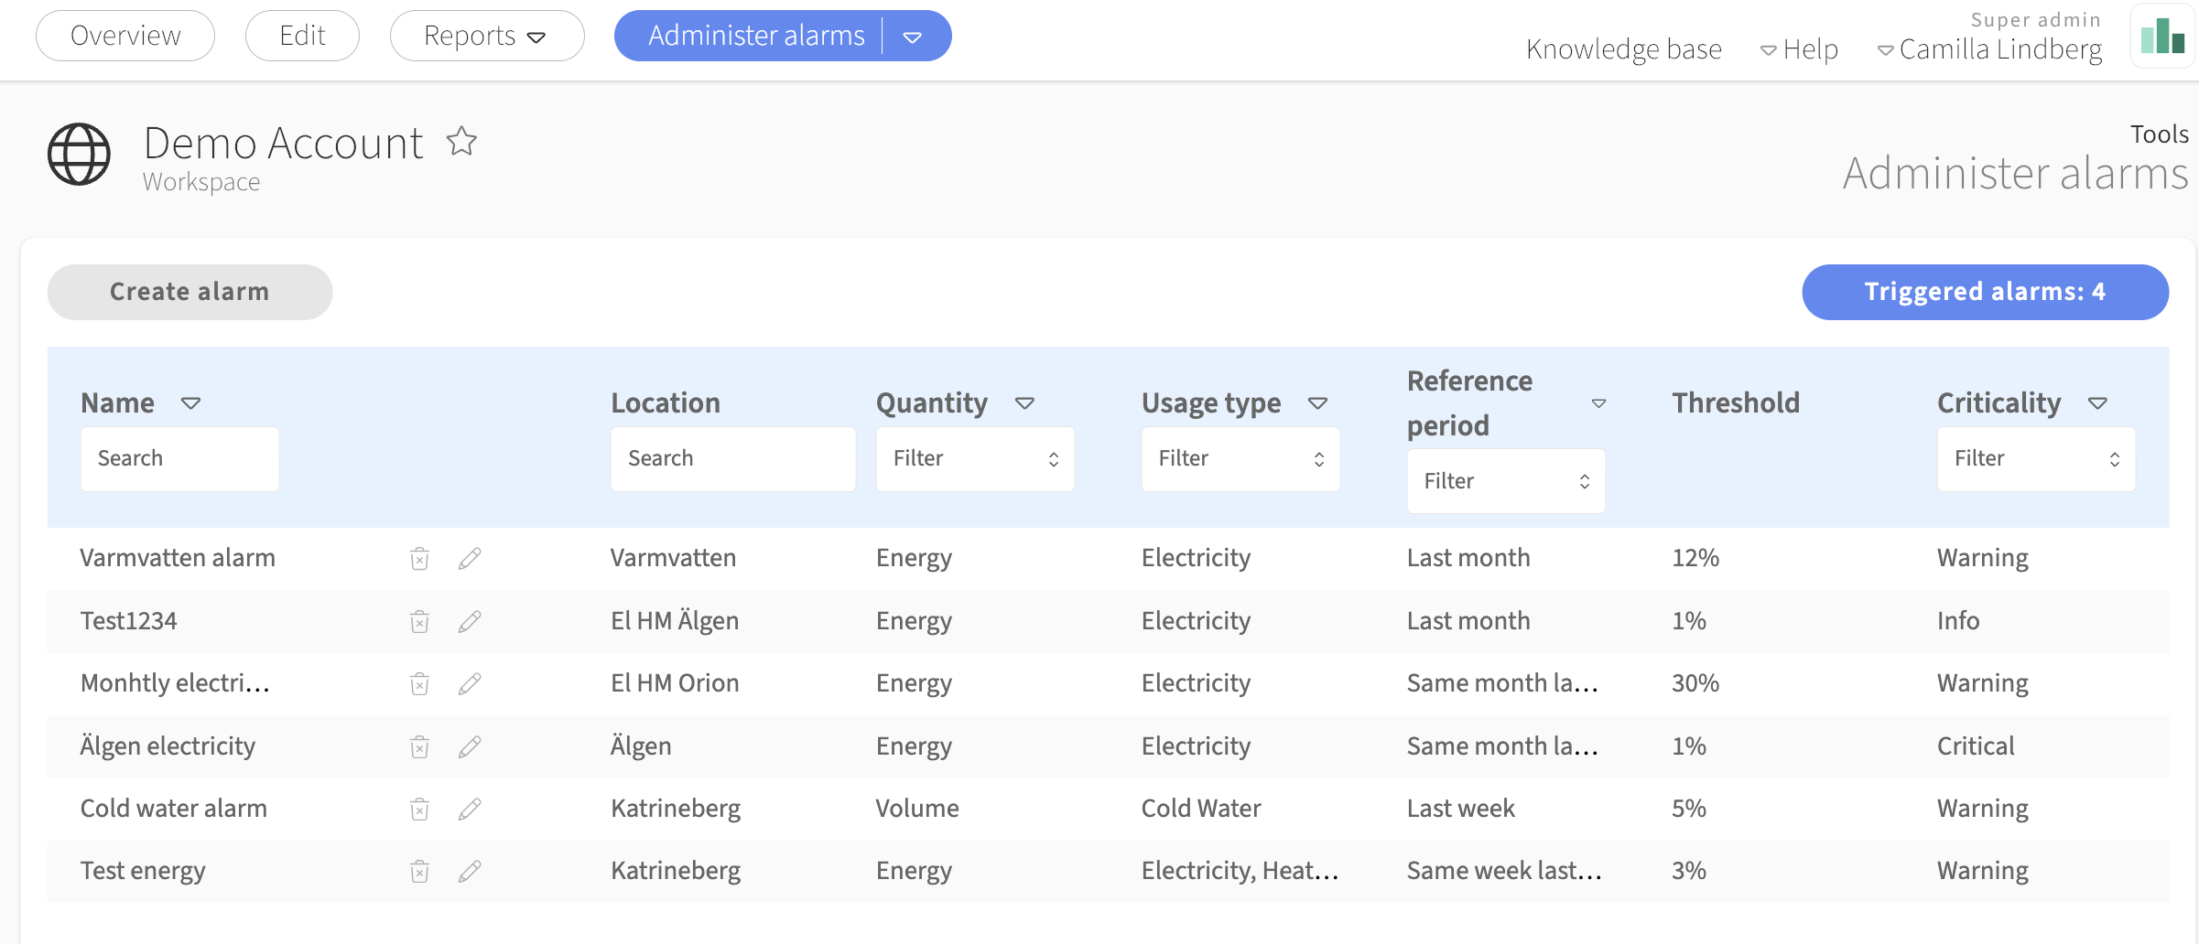View Triggered alarms: 4
The width and height of the screenshot is (2199, 944).
pos(1985,292)
